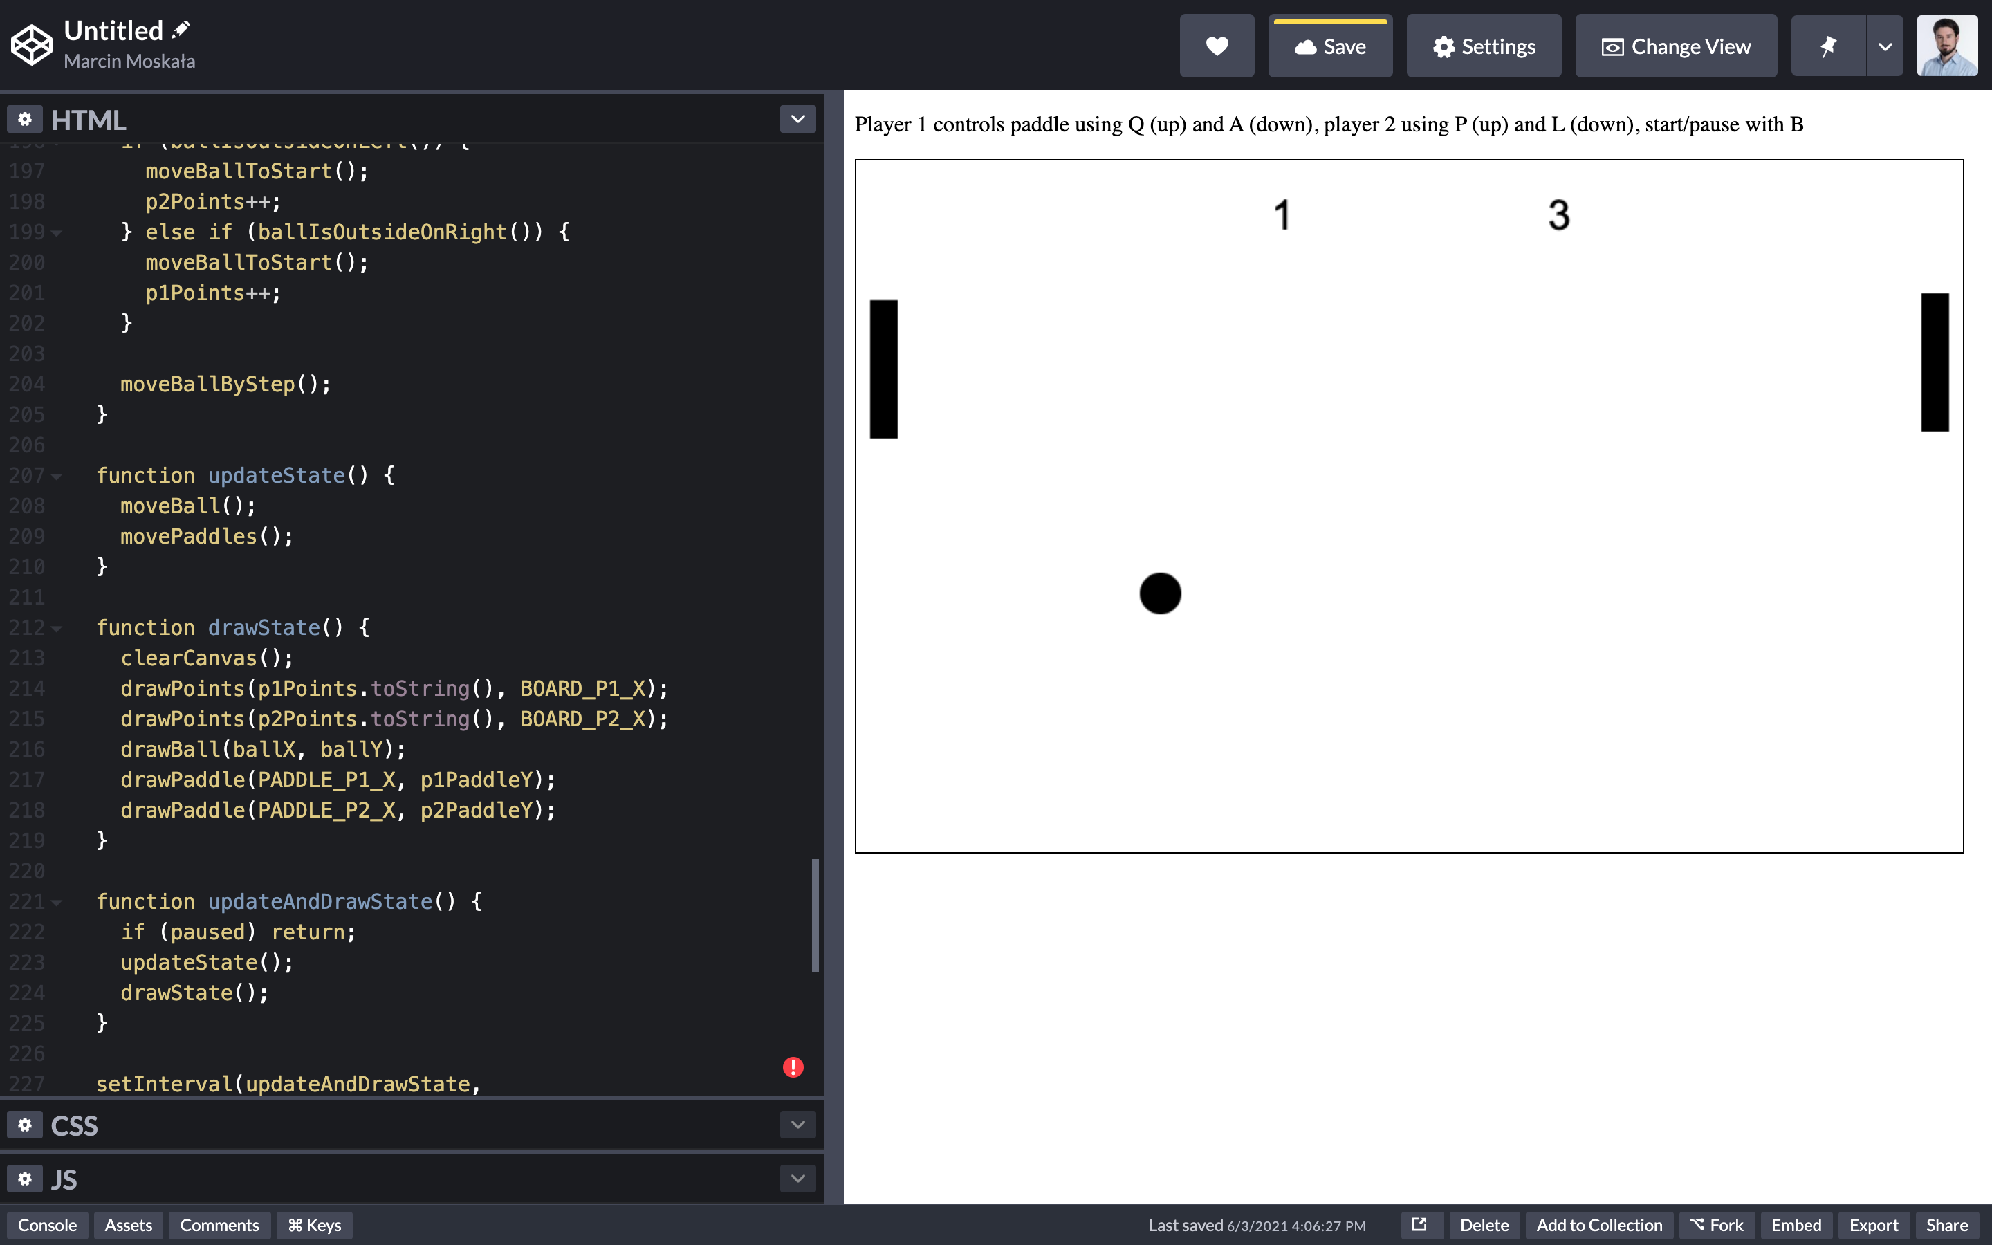
Task: Click the pencil icon to rename Untitled
Action: 181,30
